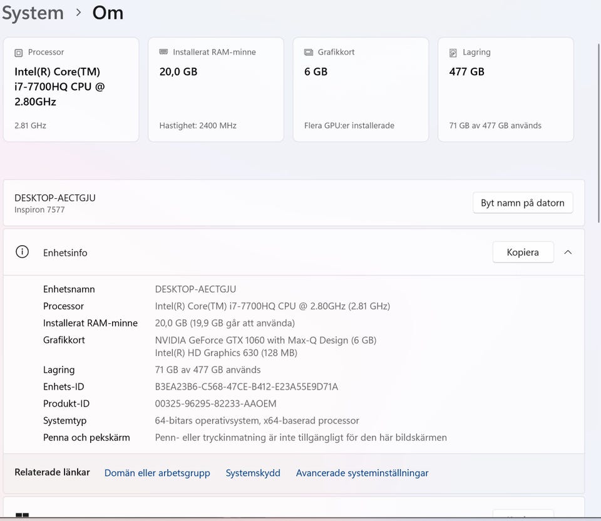The image size is (601, 521).
Task: Click the processor chip icon in the top card
Action: (19, 53)
